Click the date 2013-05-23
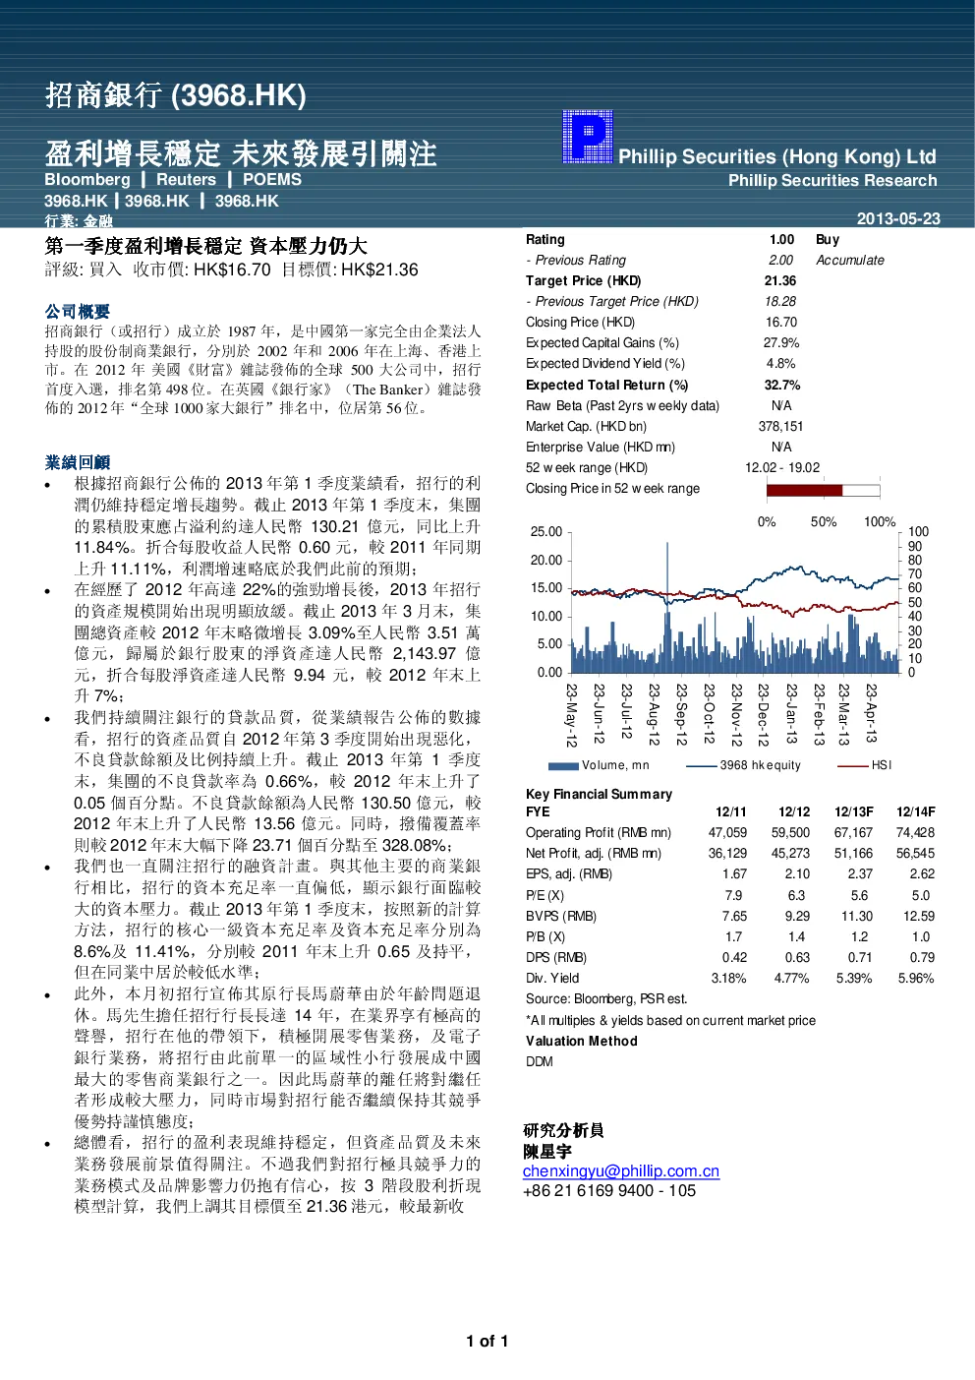The width and height of the screenshot is (975, 1380). (x=898, y=218)
